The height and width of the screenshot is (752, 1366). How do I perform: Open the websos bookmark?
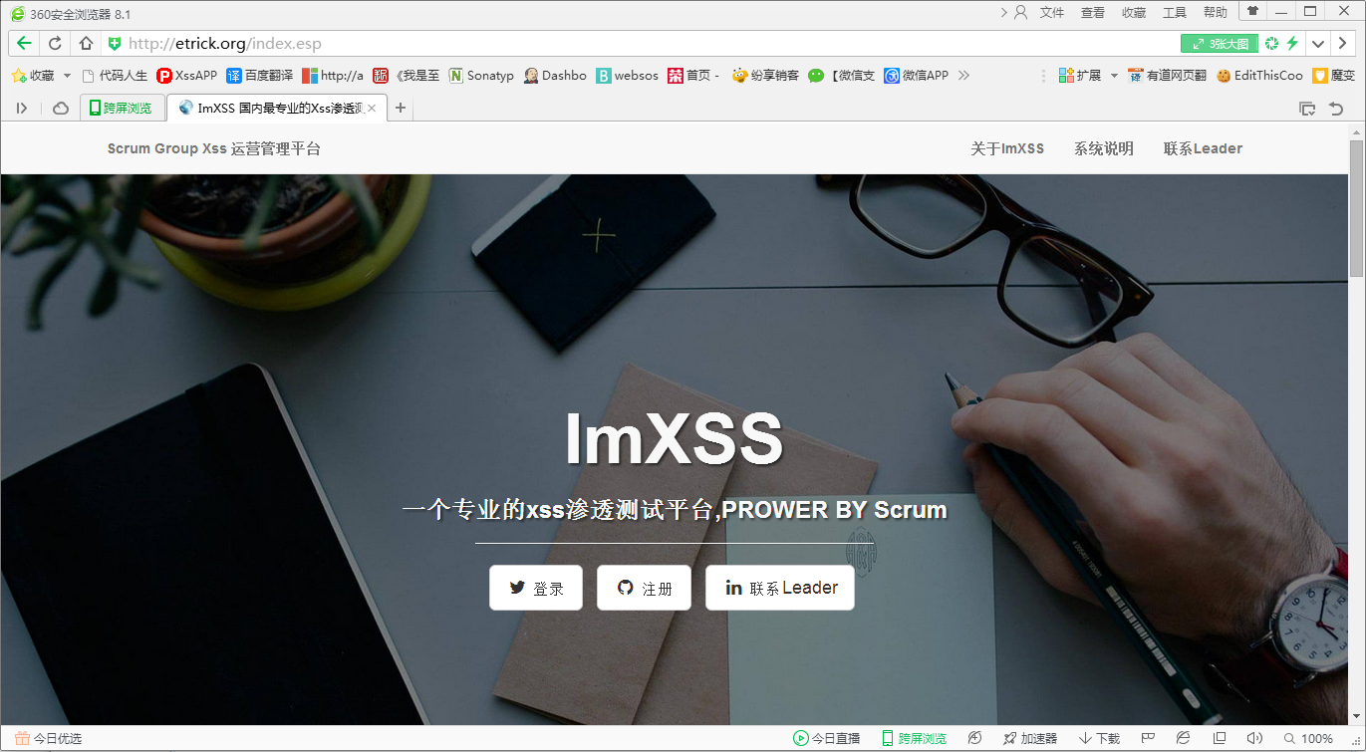(628, 75)
